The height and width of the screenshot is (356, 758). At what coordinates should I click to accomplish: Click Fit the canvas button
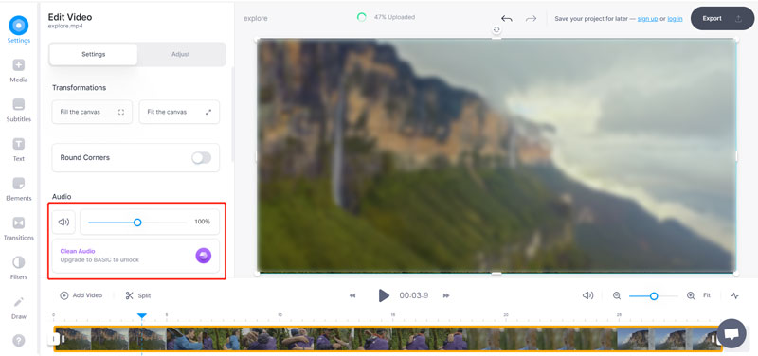click(179, 112)
